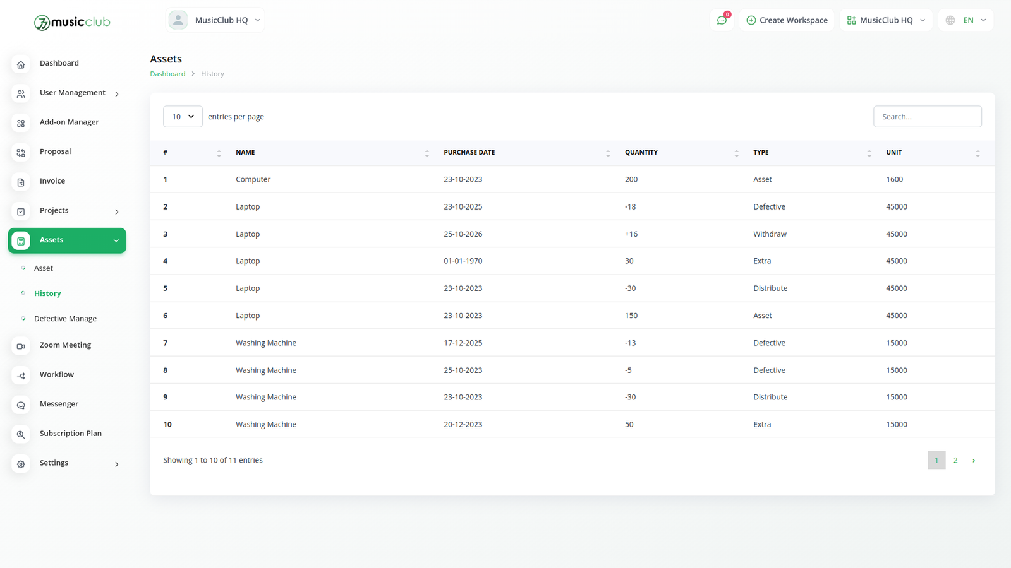
Task: Click the 1600 unit cell
Action: point(895,179)
